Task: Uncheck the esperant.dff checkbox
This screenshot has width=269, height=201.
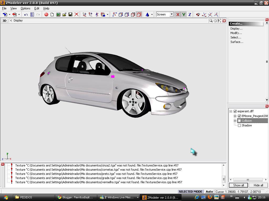Action: click(x=235, y=111)
